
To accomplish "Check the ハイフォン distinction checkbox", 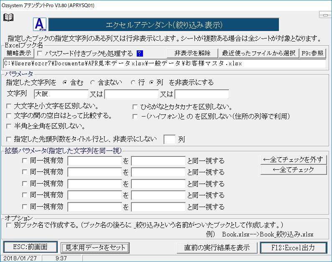I will (135, 117).
